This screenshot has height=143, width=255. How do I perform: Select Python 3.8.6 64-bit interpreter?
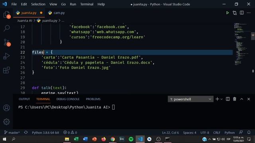pyautogui.click(x=45, y=132)
